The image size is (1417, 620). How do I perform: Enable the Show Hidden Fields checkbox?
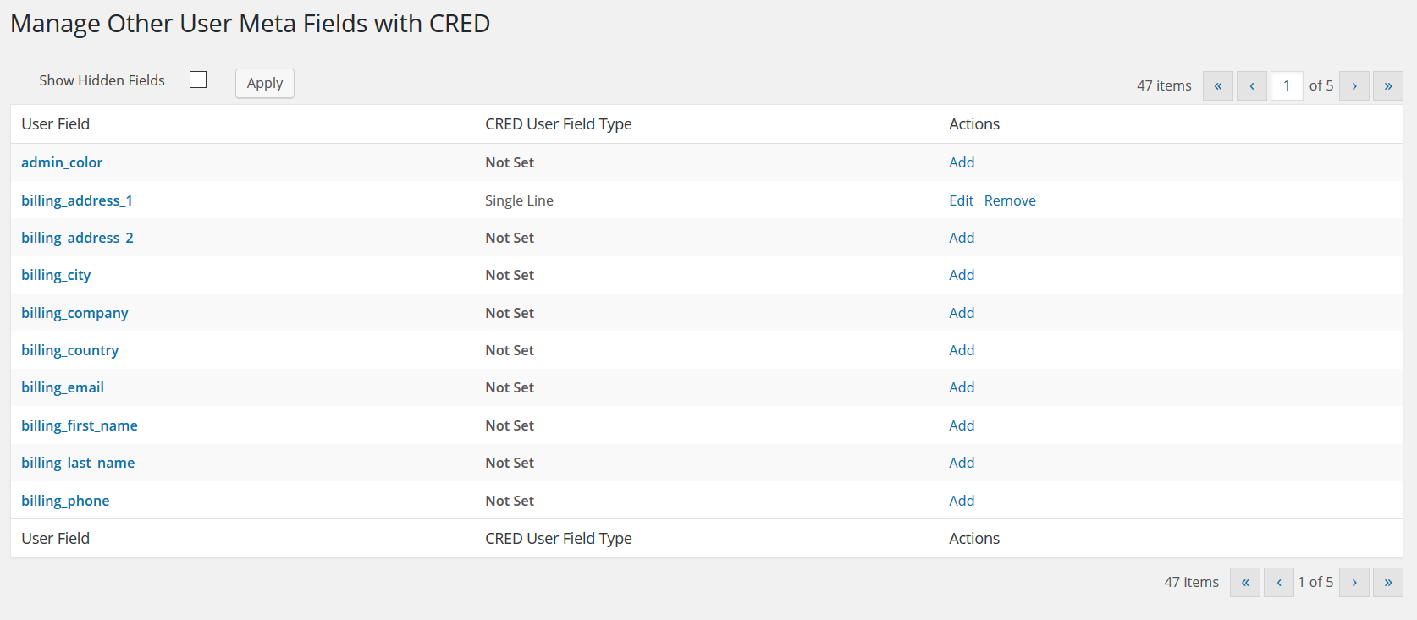click(198, 80)
